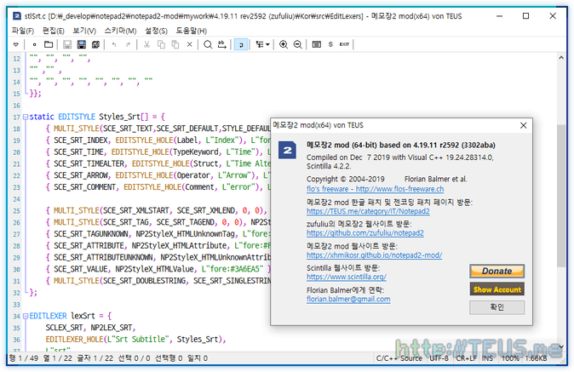
Task: Open the www.scintilla.org link
Action: coord(347,277)
